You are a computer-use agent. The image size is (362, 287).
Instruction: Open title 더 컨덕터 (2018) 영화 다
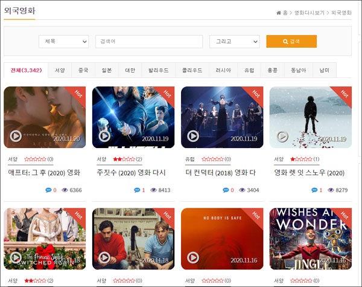(220, 173)
